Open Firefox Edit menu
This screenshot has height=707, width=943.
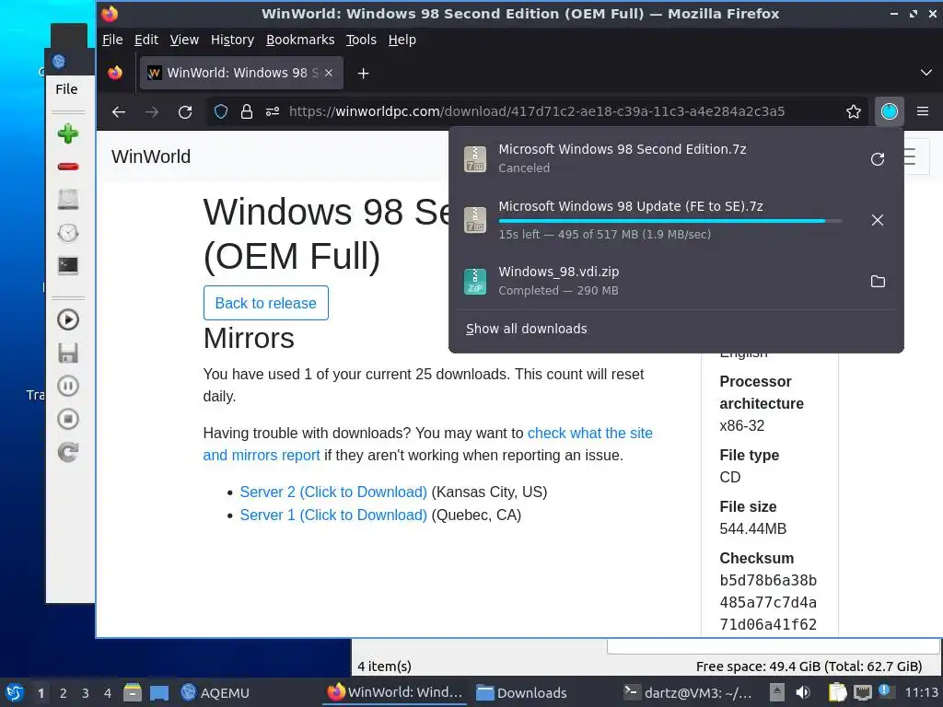pyautogui.click(x=146, y=40)
